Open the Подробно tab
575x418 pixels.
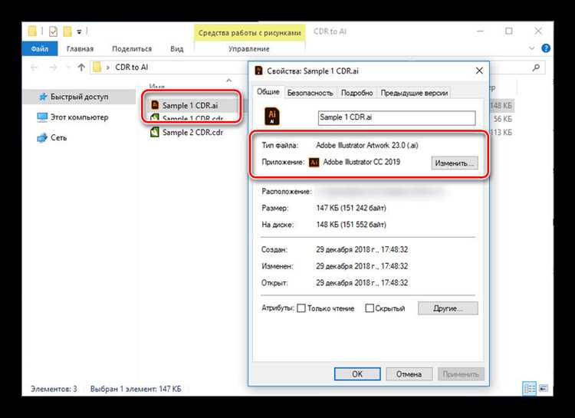click(x=356, y=93)
